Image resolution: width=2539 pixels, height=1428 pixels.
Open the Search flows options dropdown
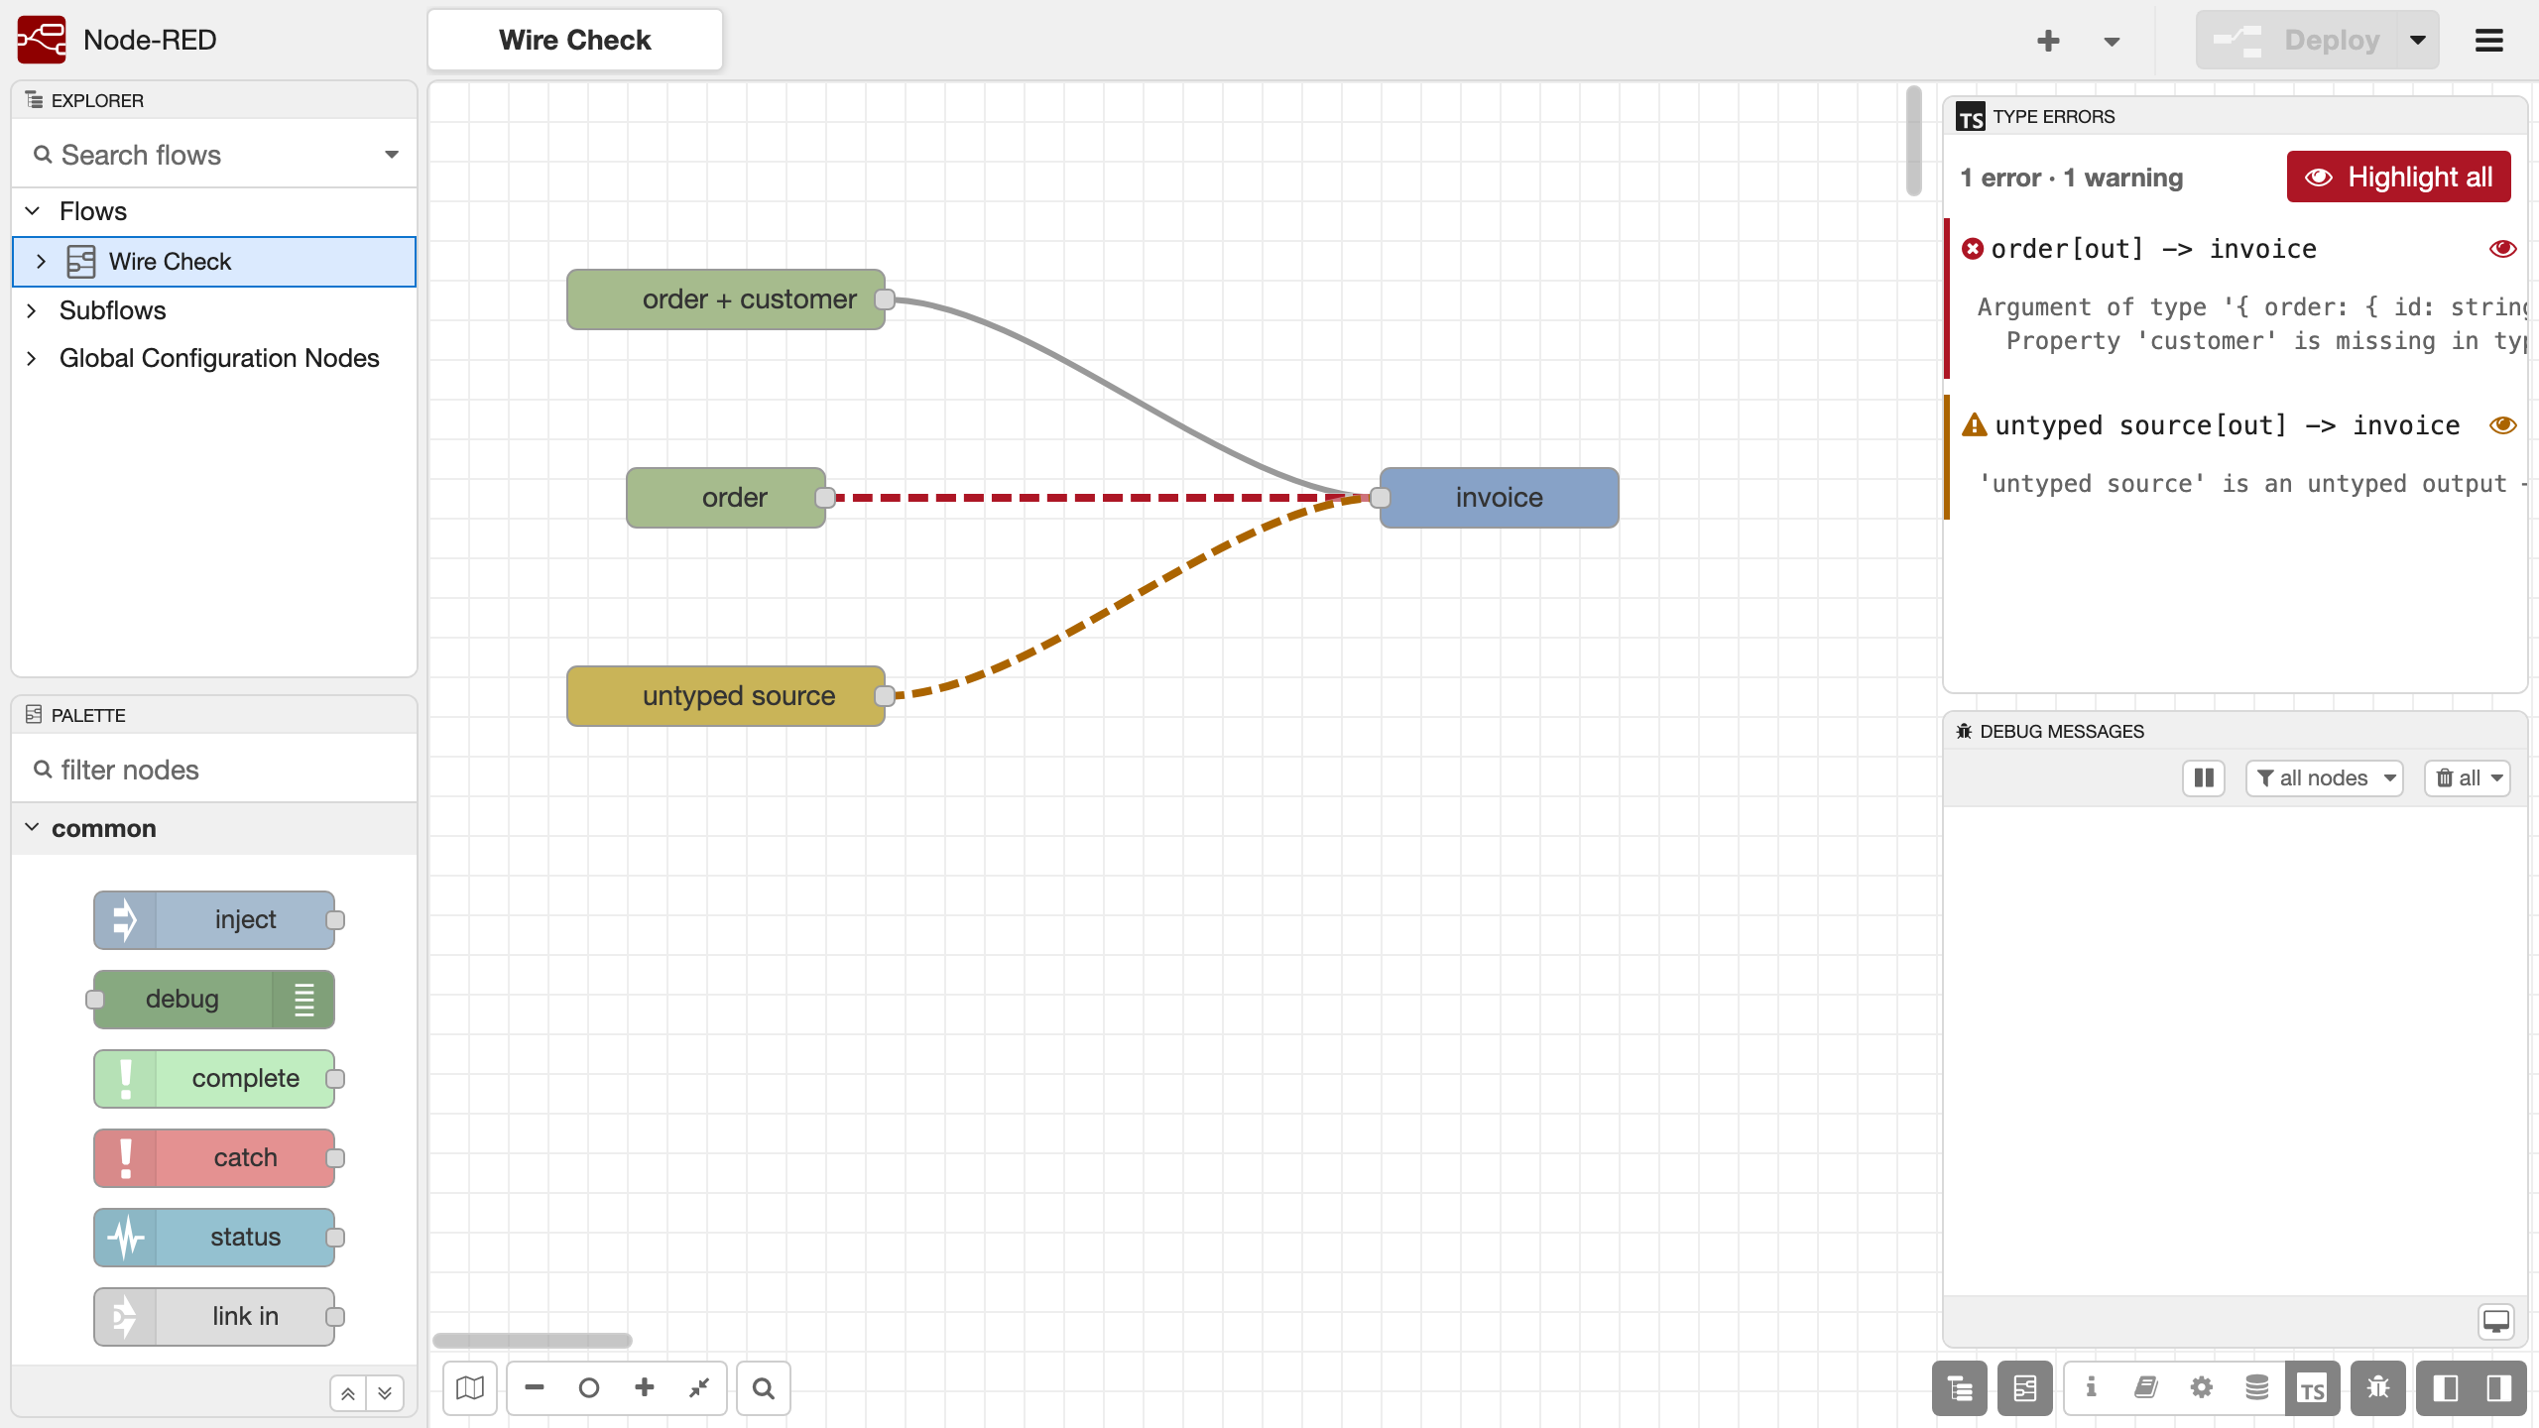click(392, 155)
